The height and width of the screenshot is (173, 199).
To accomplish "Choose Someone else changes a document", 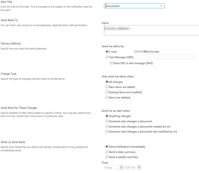I will [107, 121].
